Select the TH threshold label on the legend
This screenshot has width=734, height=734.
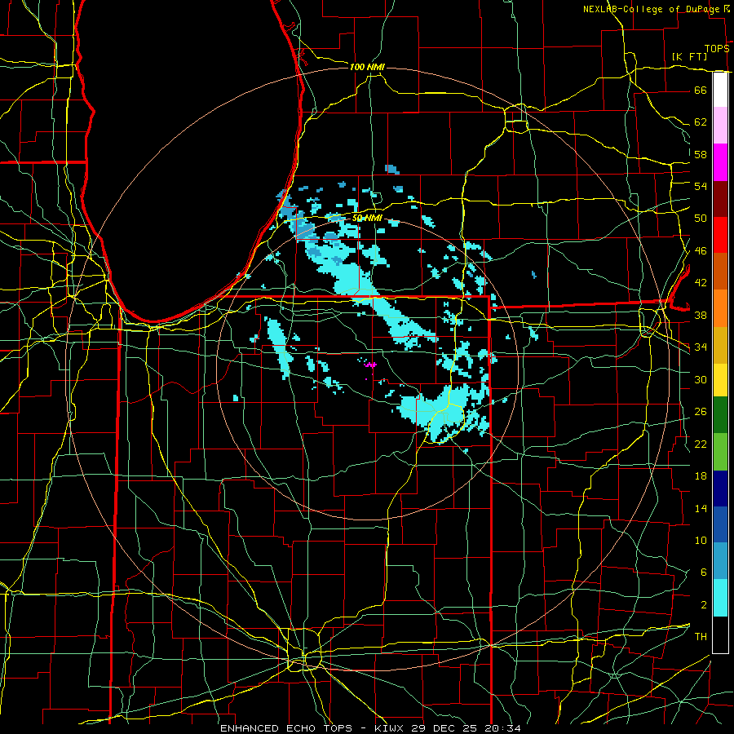pos(701,637)
